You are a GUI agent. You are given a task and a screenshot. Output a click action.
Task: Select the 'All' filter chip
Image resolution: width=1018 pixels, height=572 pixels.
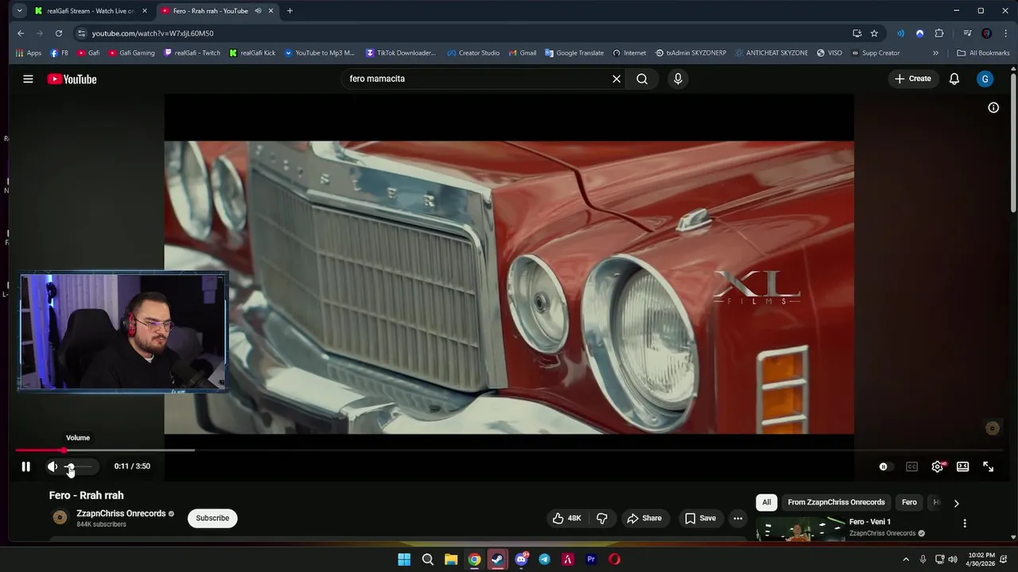767,502
